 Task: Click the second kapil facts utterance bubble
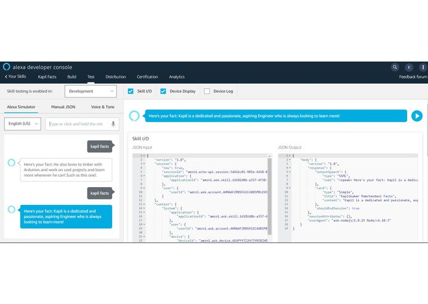pos(100,193)
